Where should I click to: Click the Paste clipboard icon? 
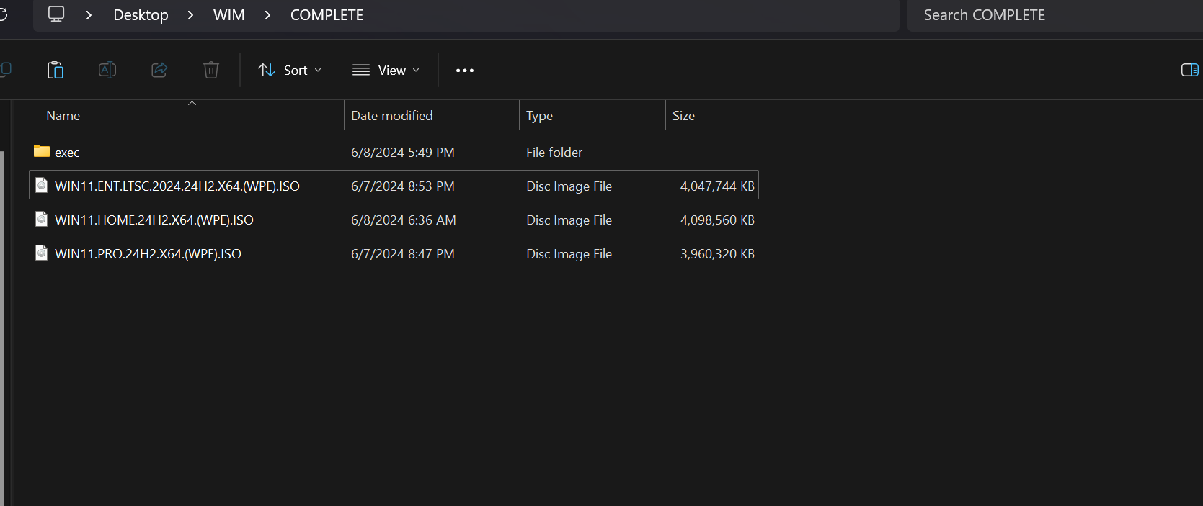(56, 70)
